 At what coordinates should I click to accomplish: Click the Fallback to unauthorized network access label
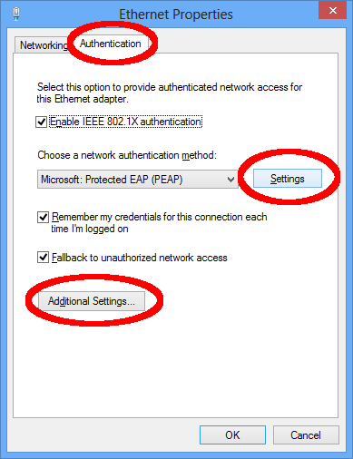(140, 258)
